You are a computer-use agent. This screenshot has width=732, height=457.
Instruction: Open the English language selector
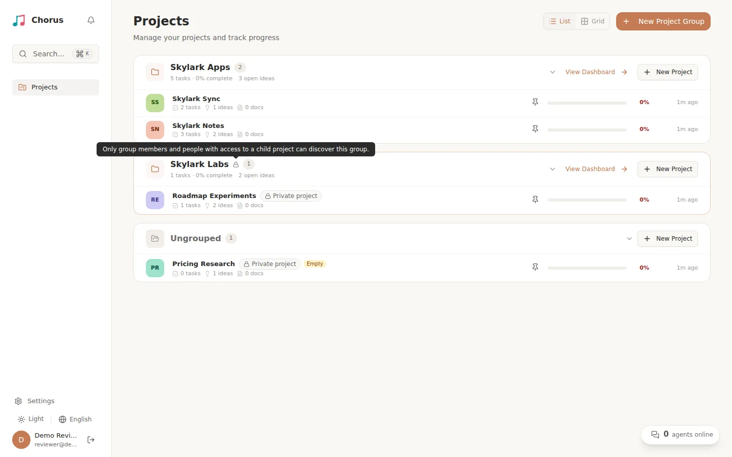(75, 419)
